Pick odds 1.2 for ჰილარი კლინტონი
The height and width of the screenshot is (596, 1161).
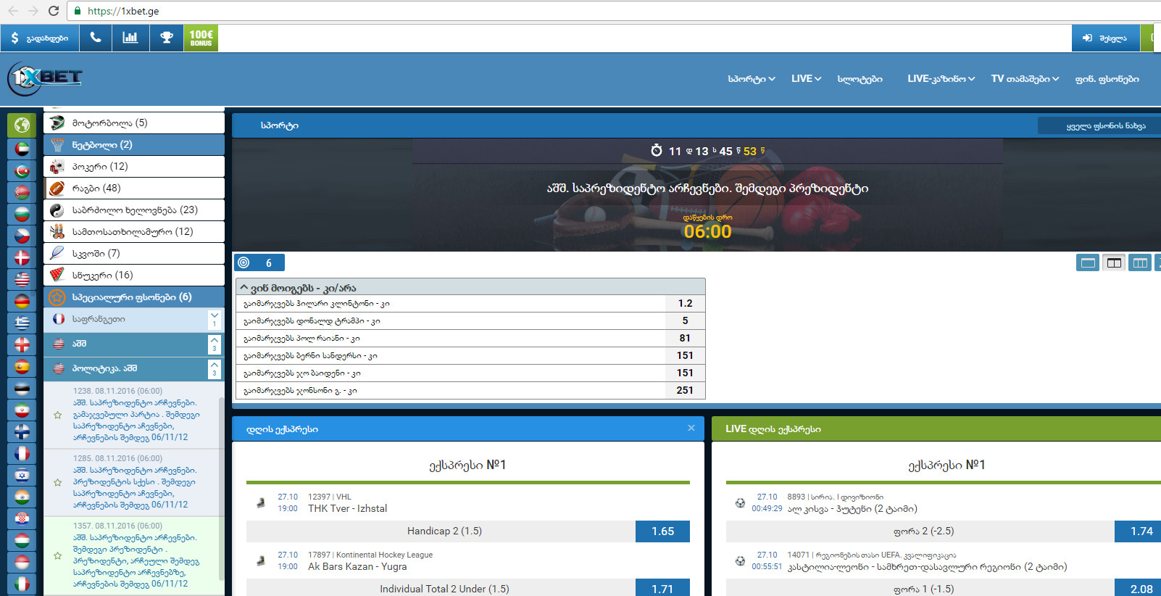(685, 304)
